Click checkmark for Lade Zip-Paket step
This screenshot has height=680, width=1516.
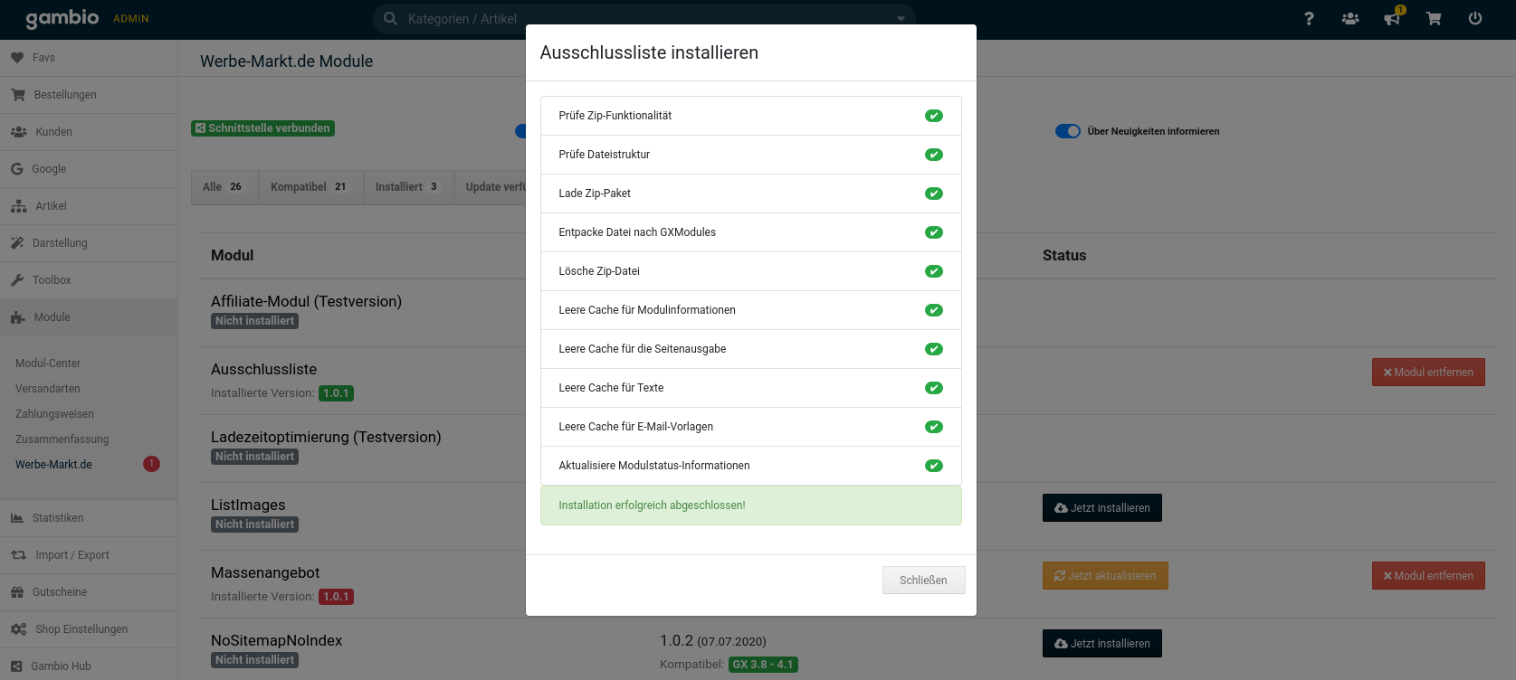click(934, 194)
